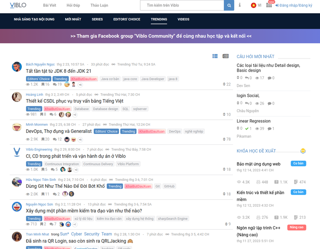Image resolution: width=320 pixels, height=249 pixels.
Task: Open Bách Nguyễn Ngọc's avatar
Action: point(17,67)
